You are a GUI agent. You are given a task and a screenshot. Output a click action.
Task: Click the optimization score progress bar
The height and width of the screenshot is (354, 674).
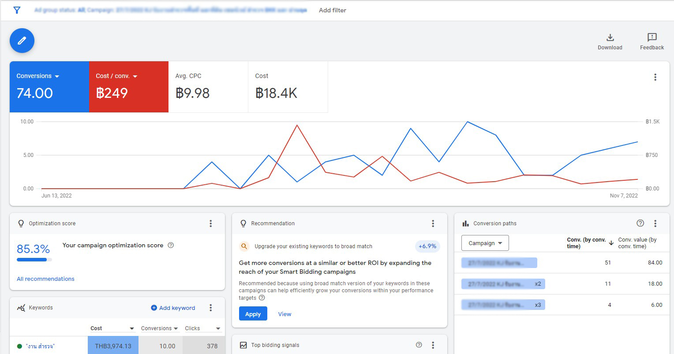[34, 260]
